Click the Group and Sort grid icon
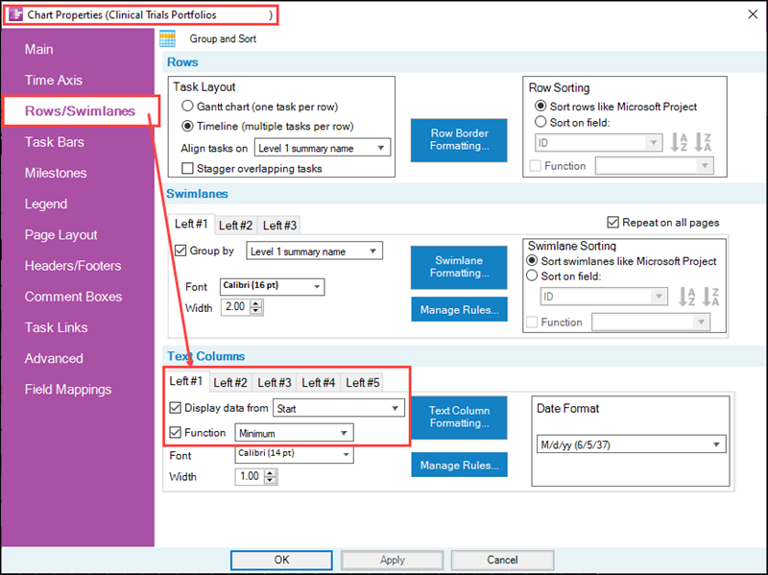Screen dimensions: 768x575 coord(167,38)
